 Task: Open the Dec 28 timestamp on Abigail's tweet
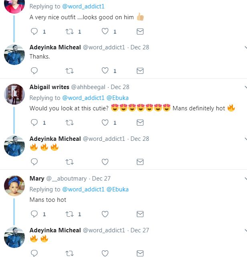click(120, 87)
